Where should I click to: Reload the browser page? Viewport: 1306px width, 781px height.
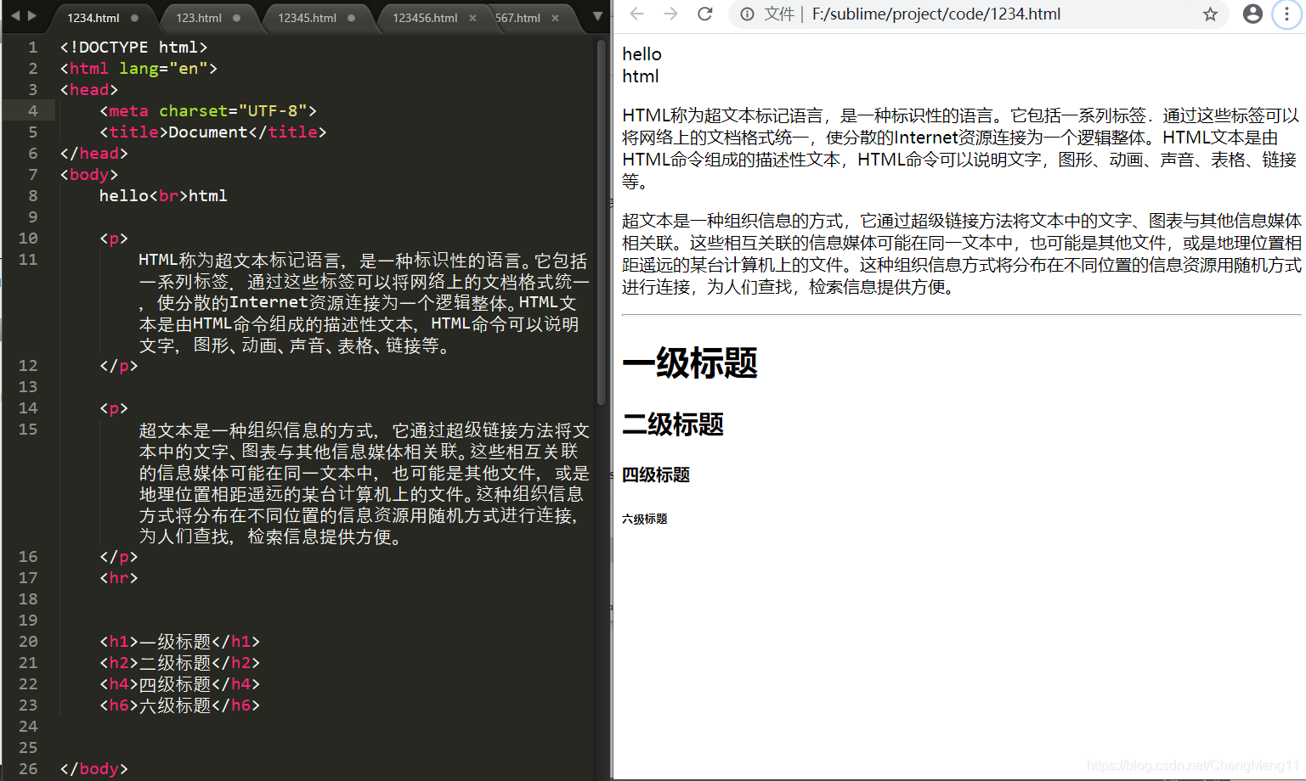[x=704, y=14]
